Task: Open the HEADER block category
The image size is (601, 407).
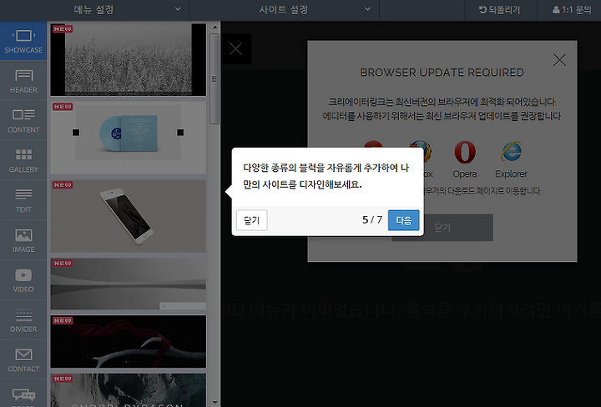Action: pos(23,81)
